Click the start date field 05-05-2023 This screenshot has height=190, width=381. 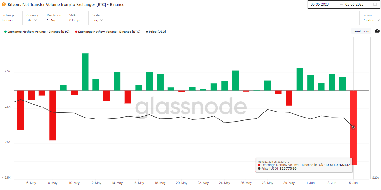click(320, 4)
